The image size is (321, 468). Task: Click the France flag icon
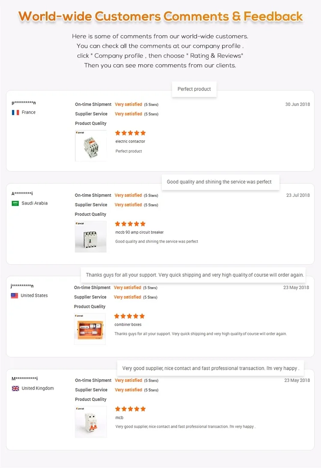pyautogui.click(x=15, y=112)
